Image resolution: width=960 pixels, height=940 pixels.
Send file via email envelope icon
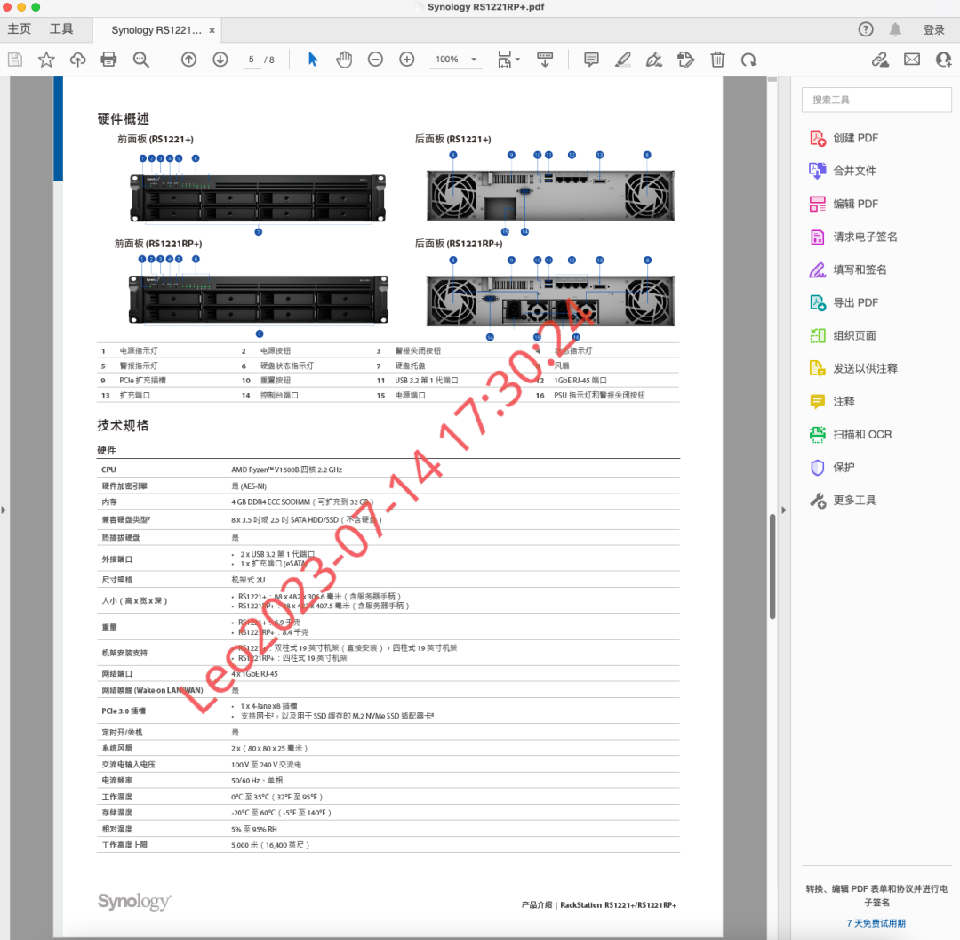(912, 60)
